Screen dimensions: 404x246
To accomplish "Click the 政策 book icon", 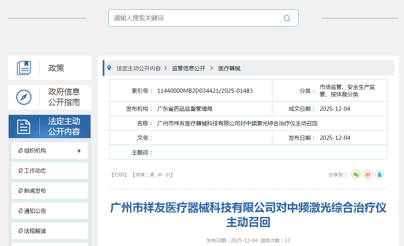I will (24, 68).
